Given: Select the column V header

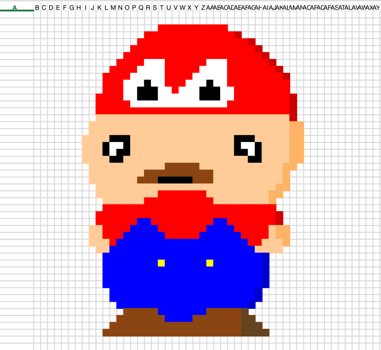Looking at the screenshot, I should point(176,7).
